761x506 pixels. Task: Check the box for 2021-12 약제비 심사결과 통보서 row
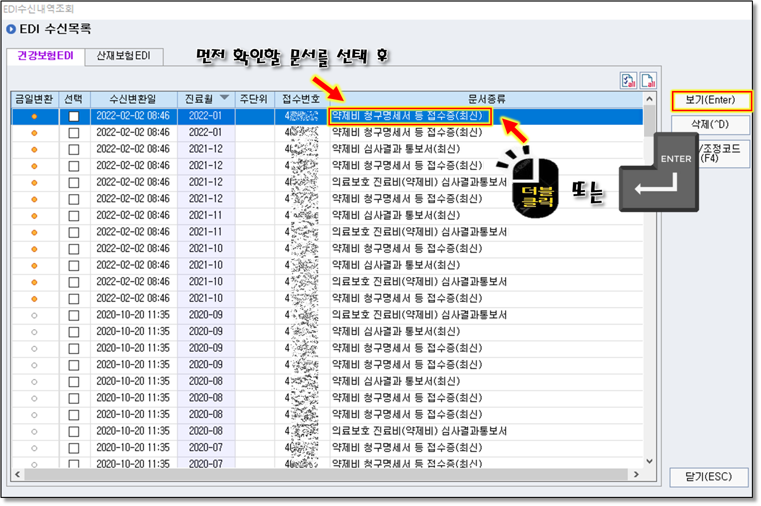pos(74,150)
